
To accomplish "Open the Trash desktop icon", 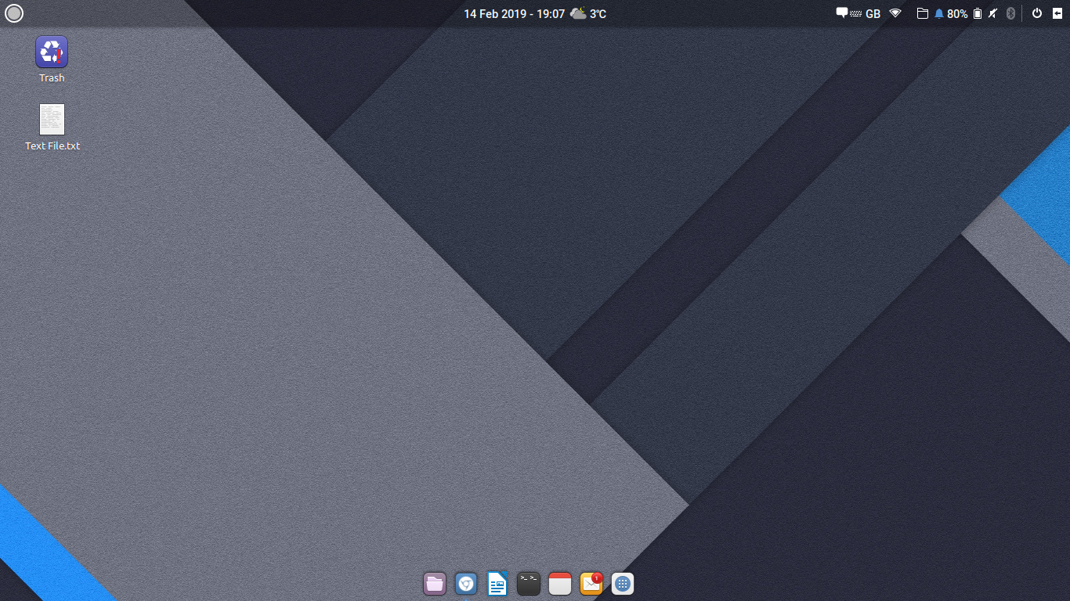I will pos(52,52).
